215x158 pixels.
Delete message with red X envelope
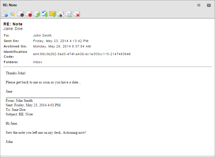(77, 14)
